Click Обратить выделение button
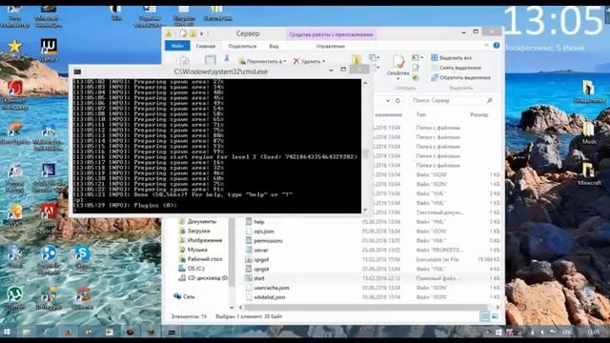This screenshot has width=610, height=343. (460, 77)
